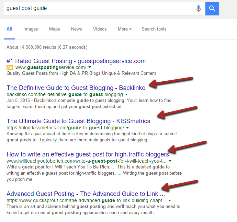Click the www.guestpostingservice.com/ URL text
Image resolution: width=237 pixels, height=222 pixels.
[51, 67]
